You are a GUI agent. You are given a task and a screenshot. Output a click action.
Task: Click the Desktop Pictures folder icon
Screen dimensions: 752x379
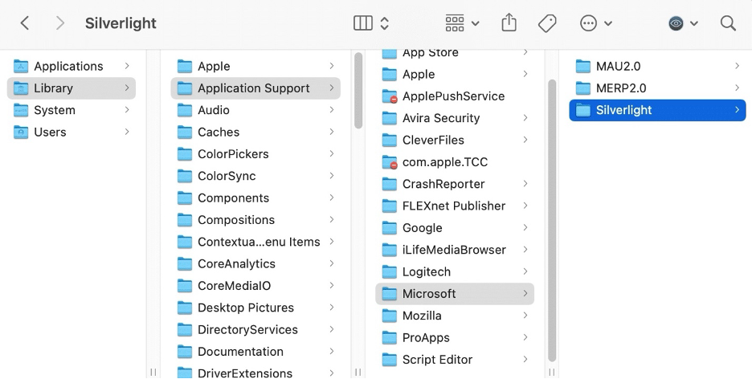pyautogui.click(x=185, y=308)
